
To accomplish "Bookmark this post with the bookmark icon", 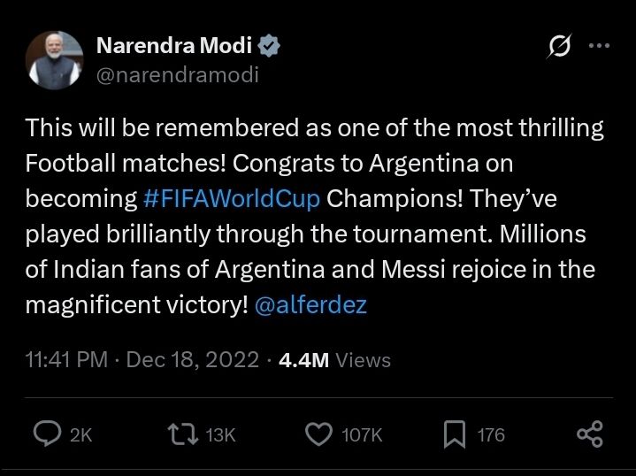I will click(454, 434).
